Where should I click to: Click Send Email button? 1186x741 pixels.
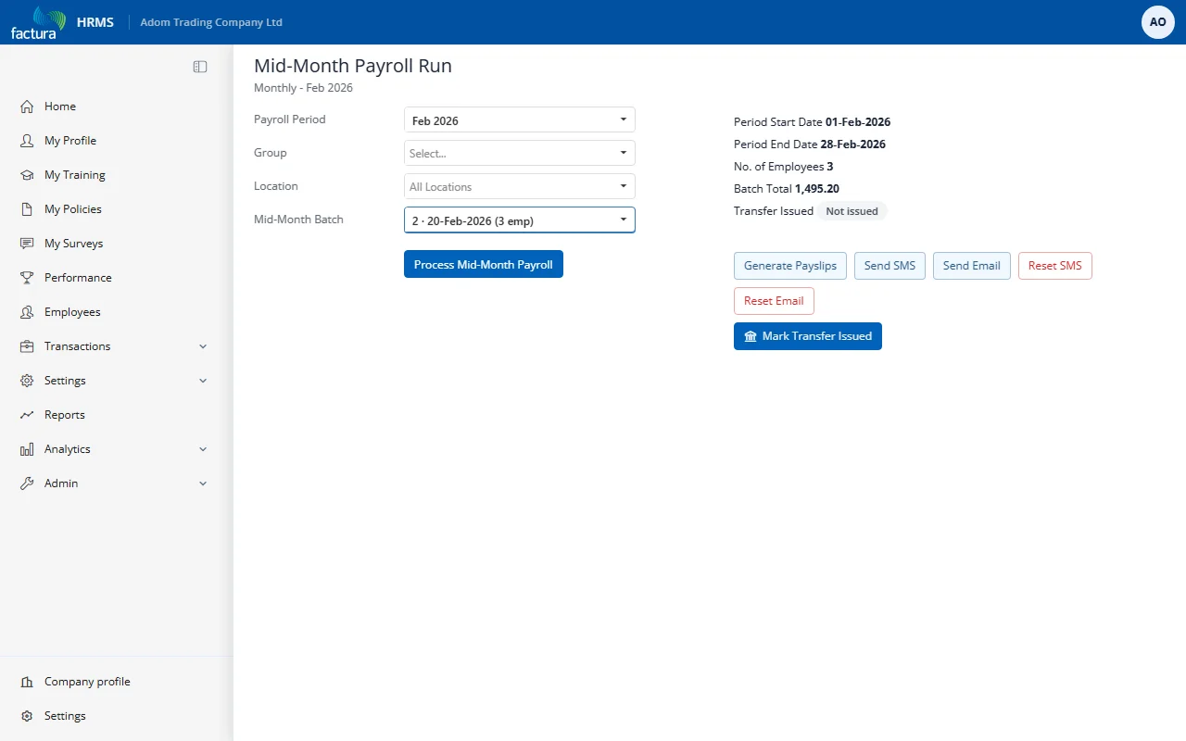(972, 266)
